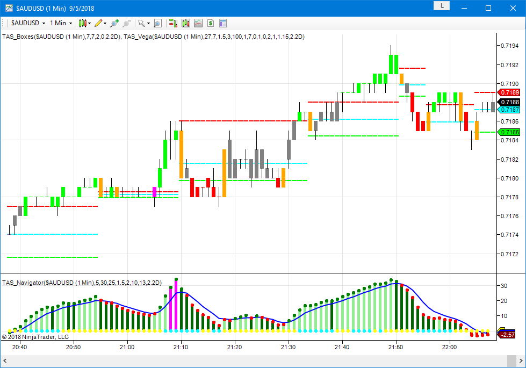Maximize the $AUDUSD chart window

pos(488,8)
